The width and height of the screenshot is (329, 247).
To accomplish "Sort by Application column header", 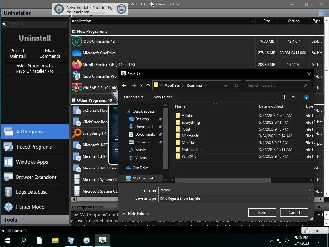I will [163, 21].
